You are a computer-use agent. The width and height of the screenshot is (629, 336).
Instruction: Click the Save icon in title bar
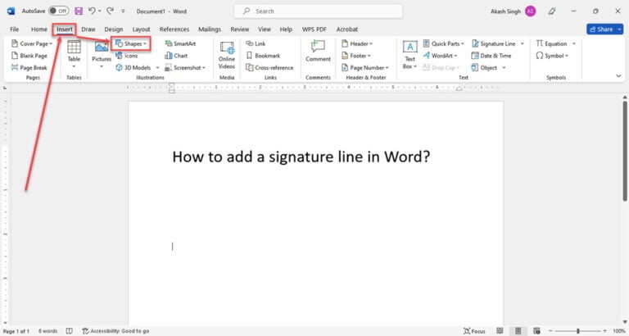(x=79, y=11)
